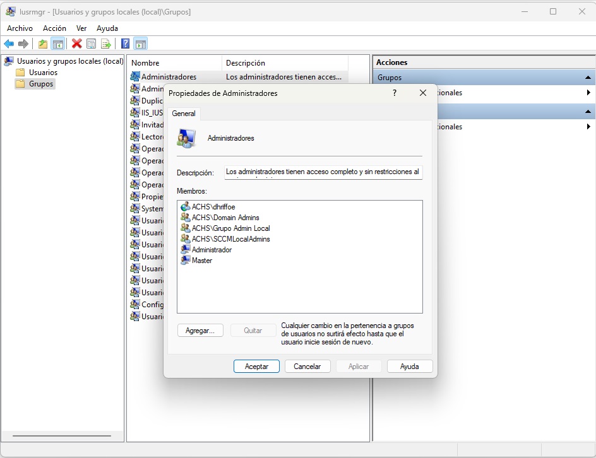Click the Properties toolbar icon
Screen dimensions: 596x458
pyautogui.click(x=92, y=44)
